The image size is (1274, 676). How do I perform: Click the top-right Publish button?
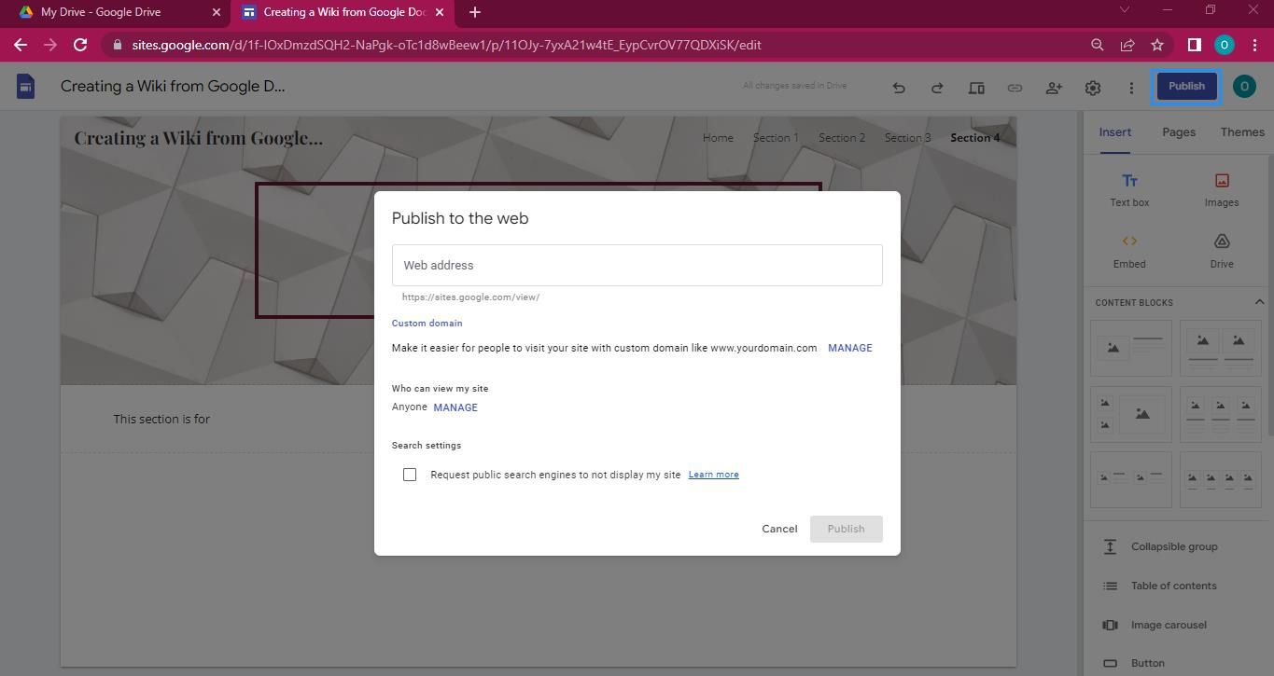click(1186, 87)
